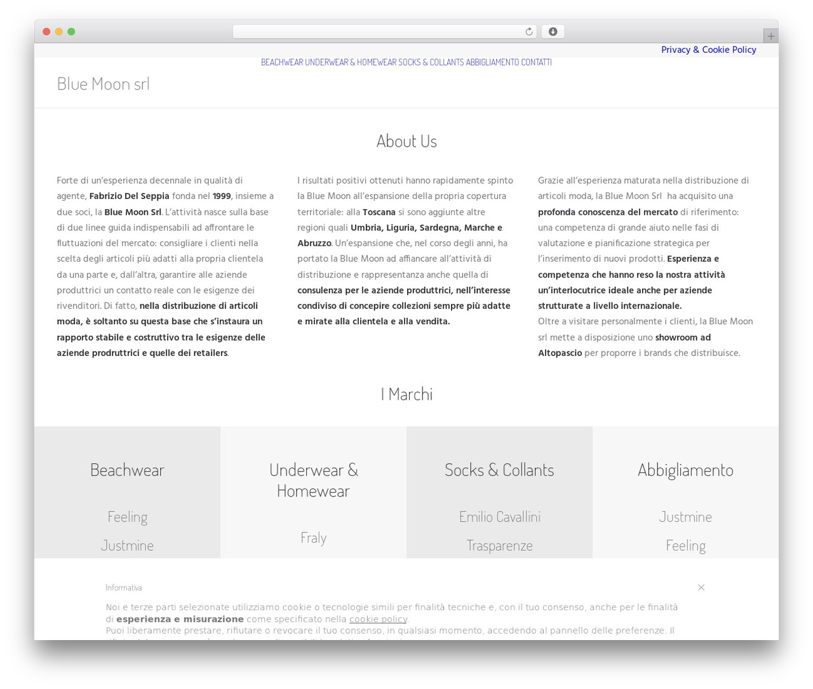The height and width of the screenshot is (689, 813).
Task: Select SOCKS & COLLANTS in the navigation
Action: [431, 62]
